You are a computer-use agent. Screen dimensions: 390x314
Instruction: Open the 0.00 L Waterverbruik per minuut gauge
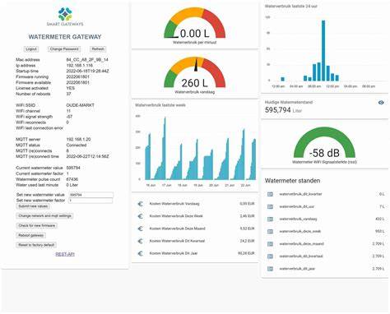point(195,26)
